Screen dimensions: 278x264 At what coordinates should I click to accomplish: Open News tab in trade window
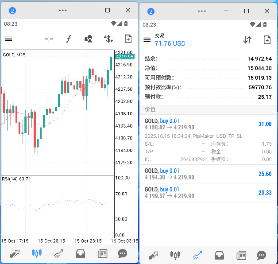click(241, 255)
